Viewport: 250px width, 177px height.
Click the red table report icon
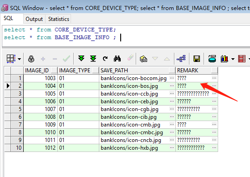242,59
